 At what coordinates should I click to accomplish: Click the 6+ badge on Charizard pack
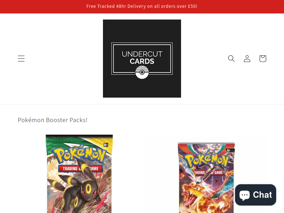[229, 150]
